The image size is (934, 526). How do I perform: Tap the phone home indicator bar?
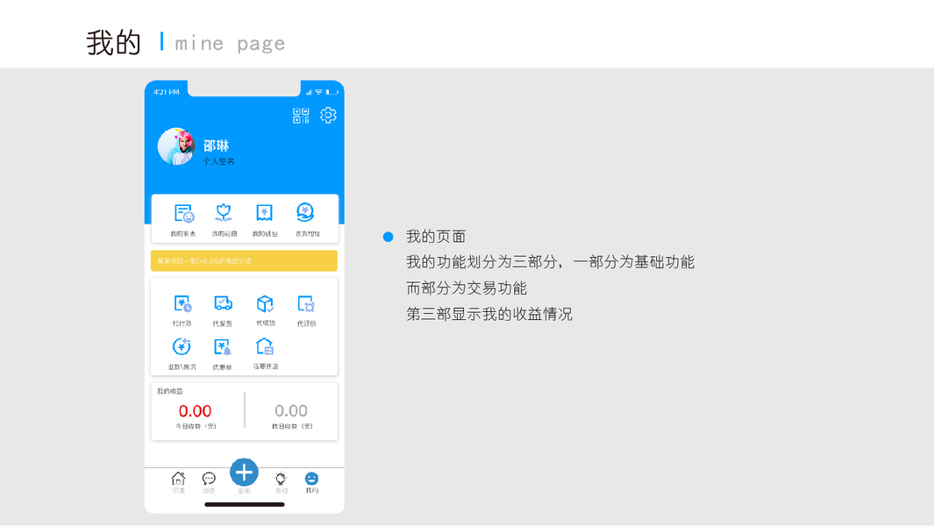click(244, 505)
